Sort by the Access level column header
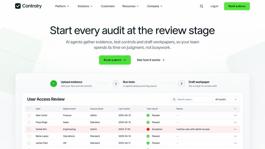 [x=97, y=109]
